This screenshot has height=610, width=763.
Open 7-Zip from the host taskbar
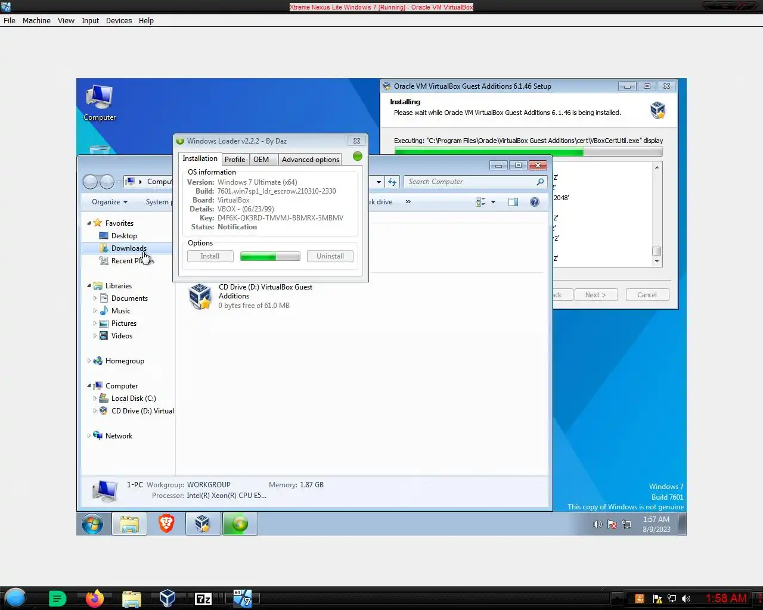tap(204, 599)
